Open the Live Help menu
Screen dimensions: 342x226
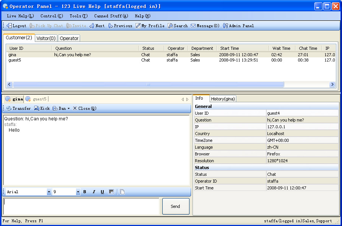pyautogui.click(x=20, y=16)
